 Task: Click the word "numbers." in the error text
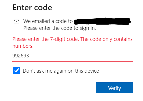tap(23, 46)
